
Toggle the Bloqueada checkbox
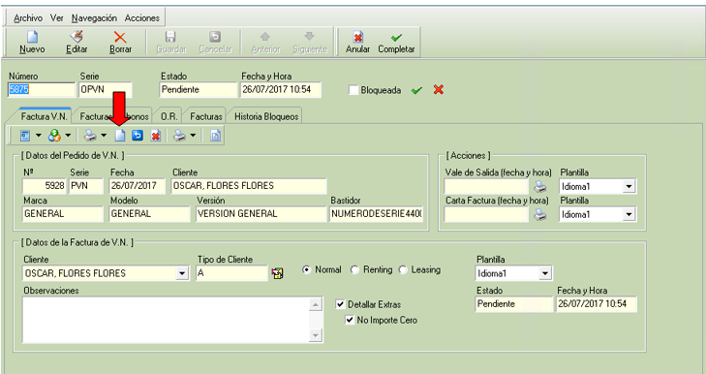353,90
